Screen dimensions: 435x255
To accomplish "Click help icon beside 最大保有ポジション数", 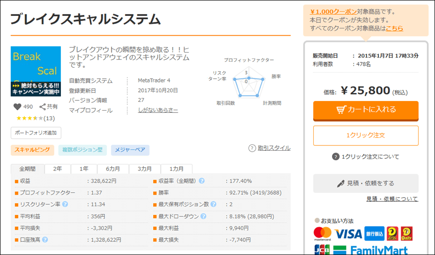I will pos(213,204).
